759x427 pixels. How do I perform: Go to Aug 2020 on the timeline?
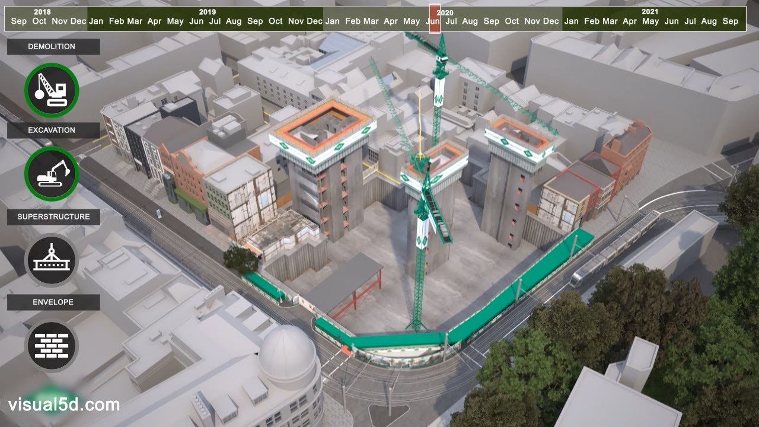470,21
